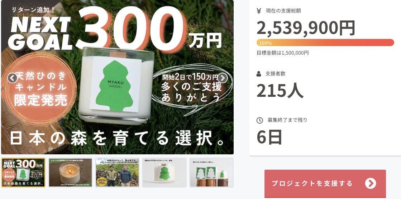
Task: Click the プロジェクトを支援する button
Action: pyautogui.click(x=325, y=183)
